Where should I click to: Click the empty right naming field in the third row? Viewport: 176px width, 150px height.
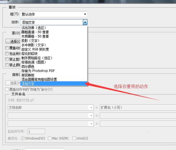(138, 124)
